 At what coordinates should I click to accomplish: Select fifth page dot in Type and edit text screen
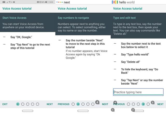click(x=148, y=104)
